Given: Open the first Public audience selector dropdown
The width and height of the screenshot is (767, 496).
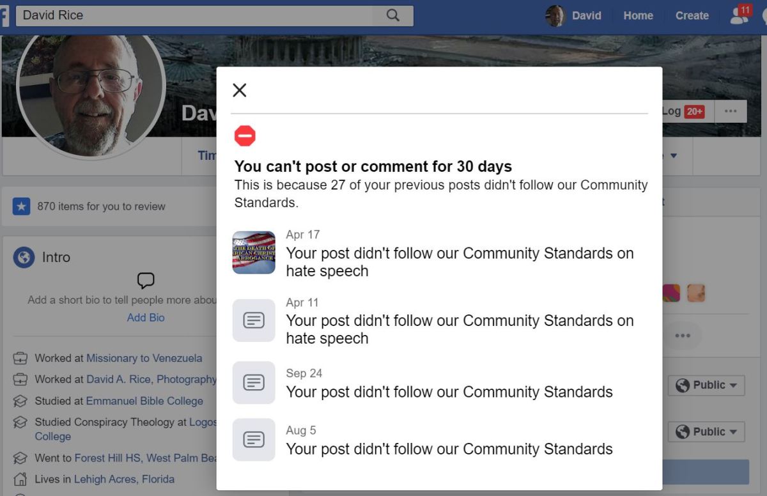Looking at the screenshot, I should click(706, 385).
